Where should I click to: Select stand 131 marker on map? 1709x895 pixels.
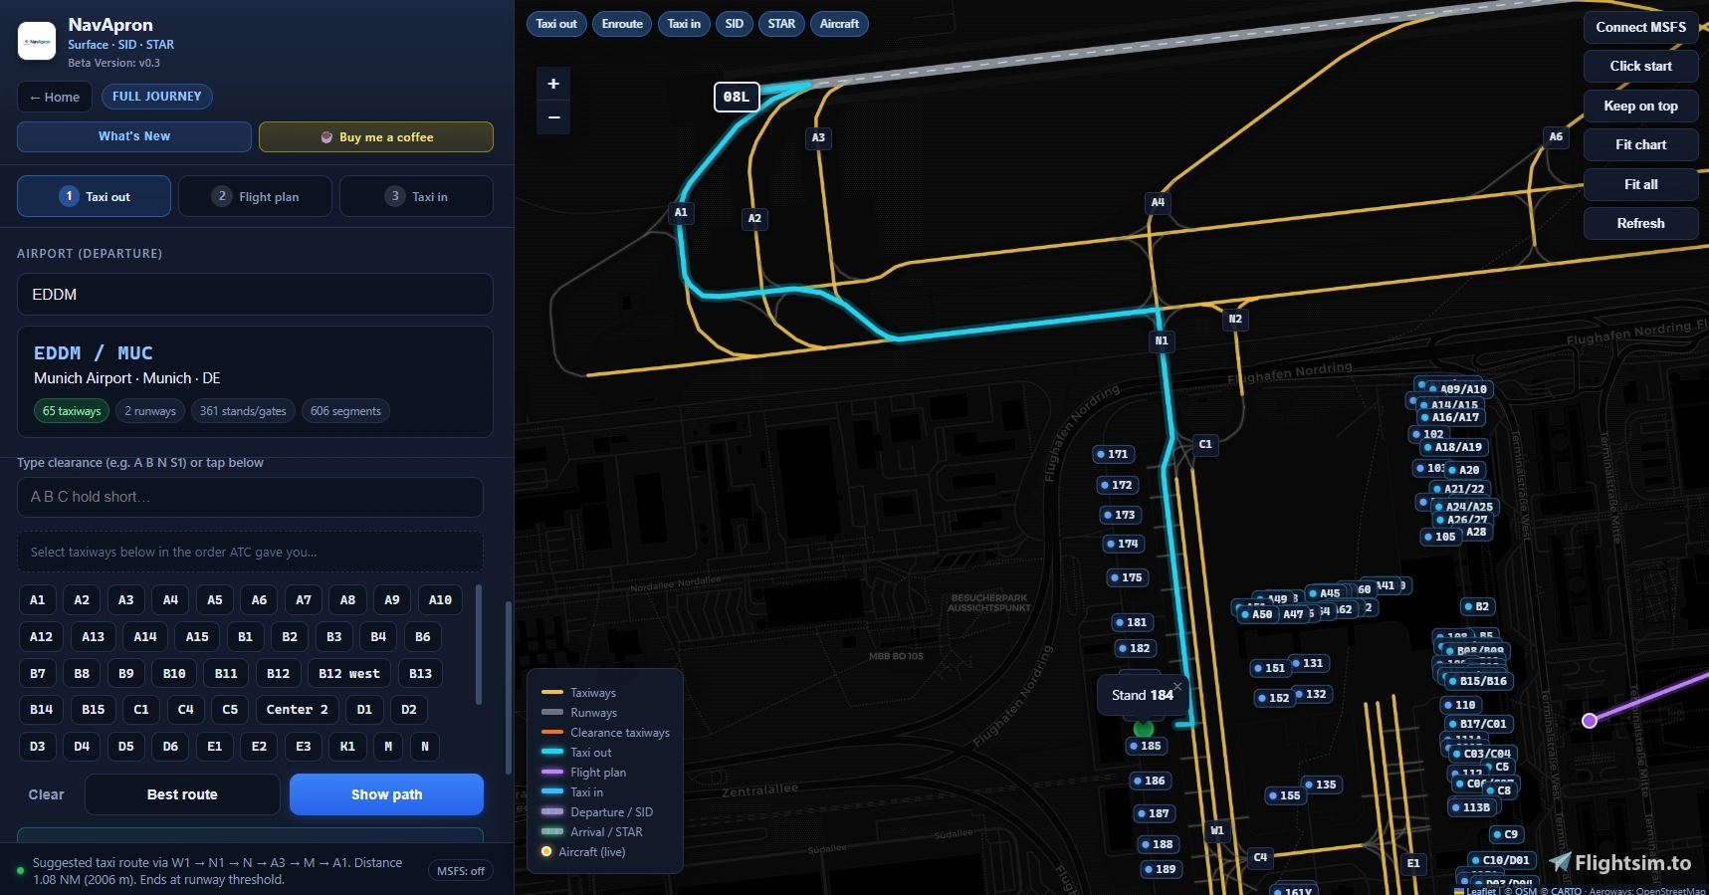(x=1309, y=663)
